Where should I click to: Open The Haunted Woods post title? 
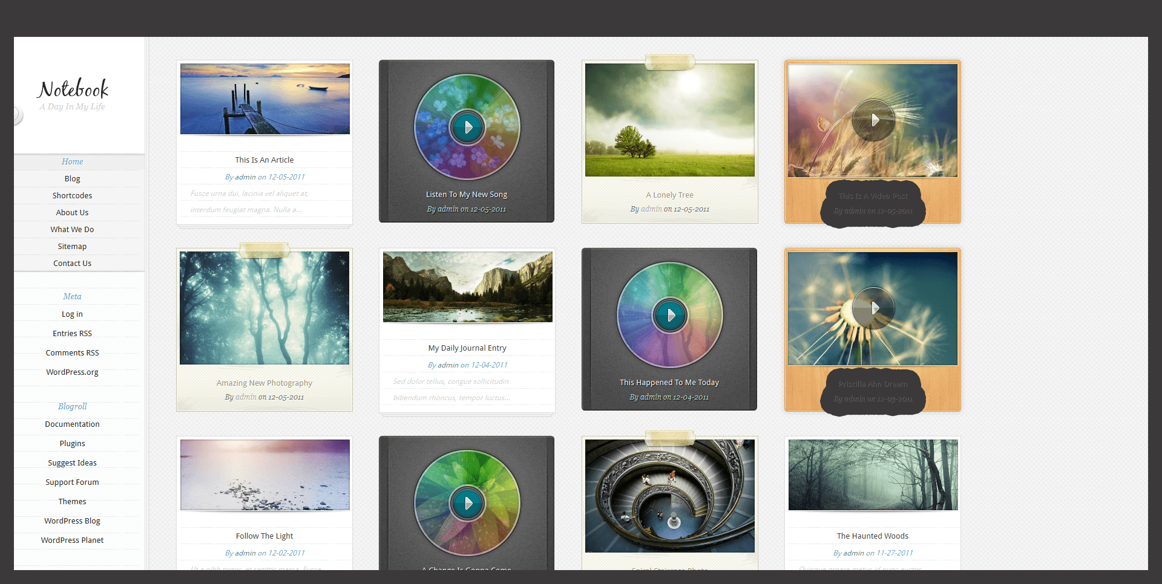click(x=873, y=536)
